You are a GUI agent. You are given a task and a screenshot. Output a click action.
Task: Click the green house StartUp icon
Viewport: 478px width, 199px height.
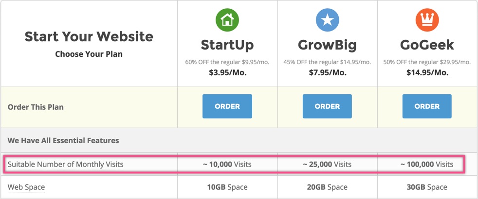(x=227, y=20)
